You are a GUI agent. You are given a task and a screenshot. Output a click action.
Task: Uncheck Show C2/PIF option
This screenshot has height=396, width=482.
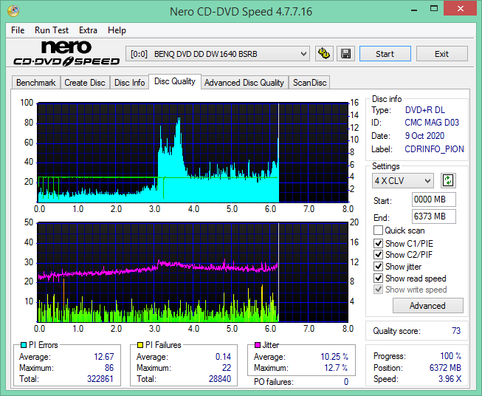tap(378, 255)
